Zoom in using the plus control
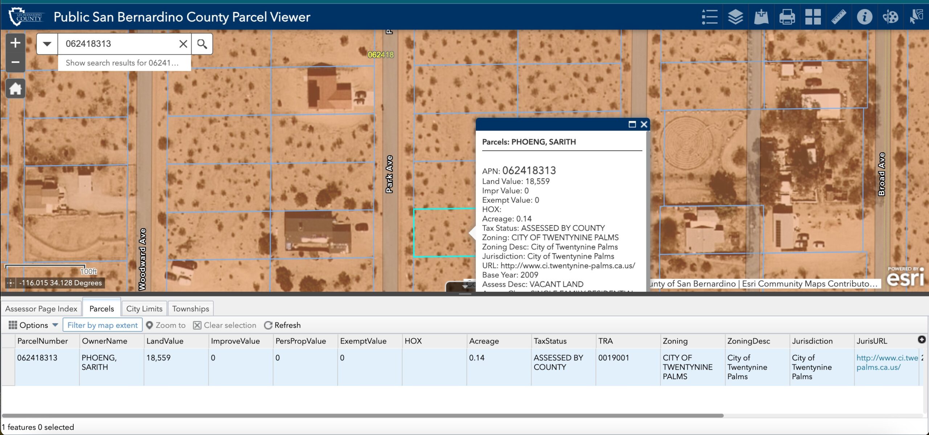This screenshot has height=435, width=929. point(15,43)
